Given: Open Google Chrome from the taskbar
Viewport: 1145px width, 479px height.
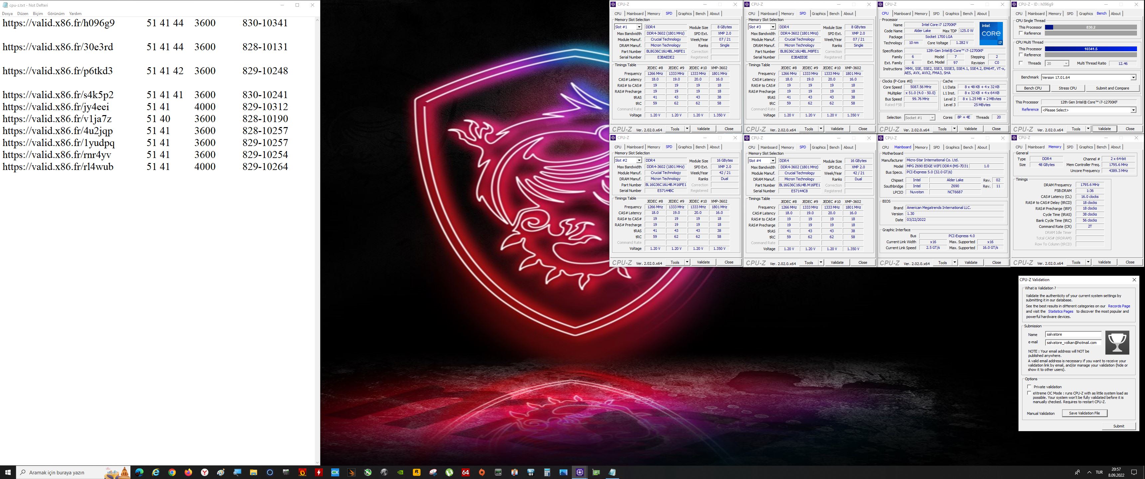Looking at the screenshot, I should (172, 472).
